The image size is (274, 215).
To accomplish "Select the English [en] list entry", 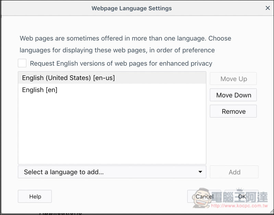I will click(x=40, y=90).
